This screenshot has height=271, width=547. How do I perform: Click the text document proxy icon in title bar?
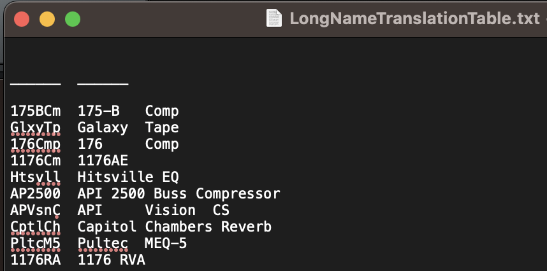coord(274,18)
